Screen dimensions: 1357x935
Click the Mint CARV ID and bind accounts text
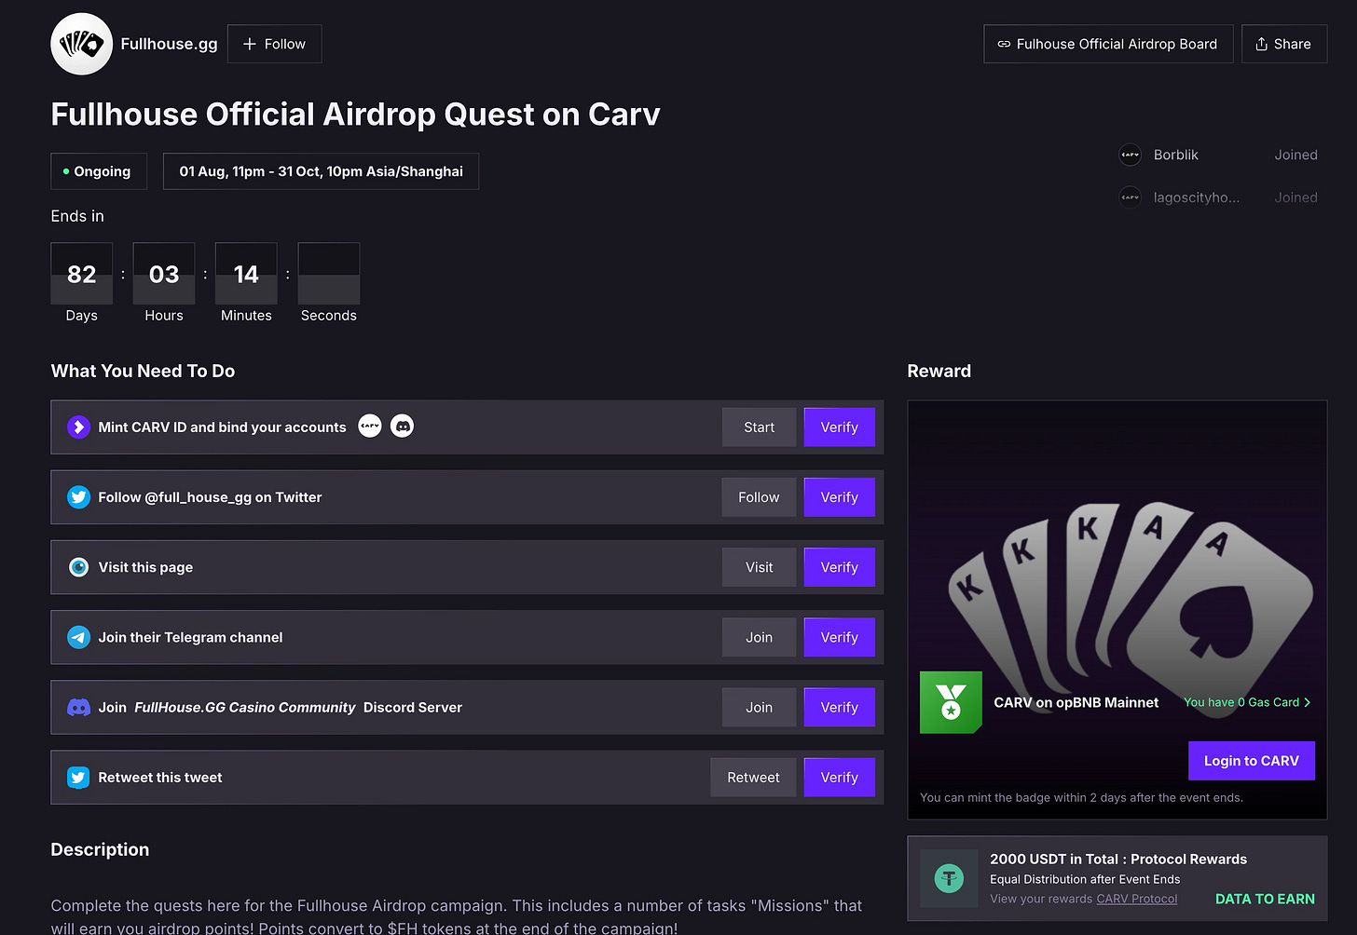click(x=222, y=427)
